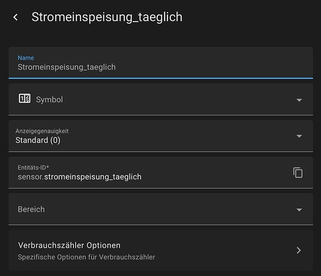Click the Standard (0) precision value
The image size is (321, 276).
[38, 140]
